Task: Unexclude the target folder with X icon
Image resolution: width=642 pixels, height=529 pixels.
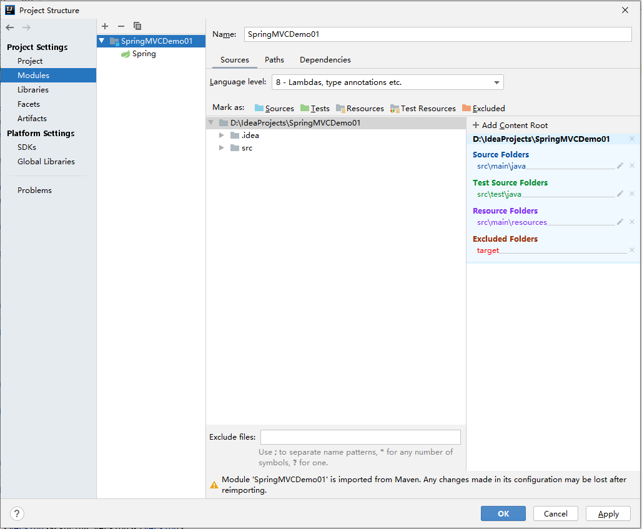Action: [x=632, y=250]
